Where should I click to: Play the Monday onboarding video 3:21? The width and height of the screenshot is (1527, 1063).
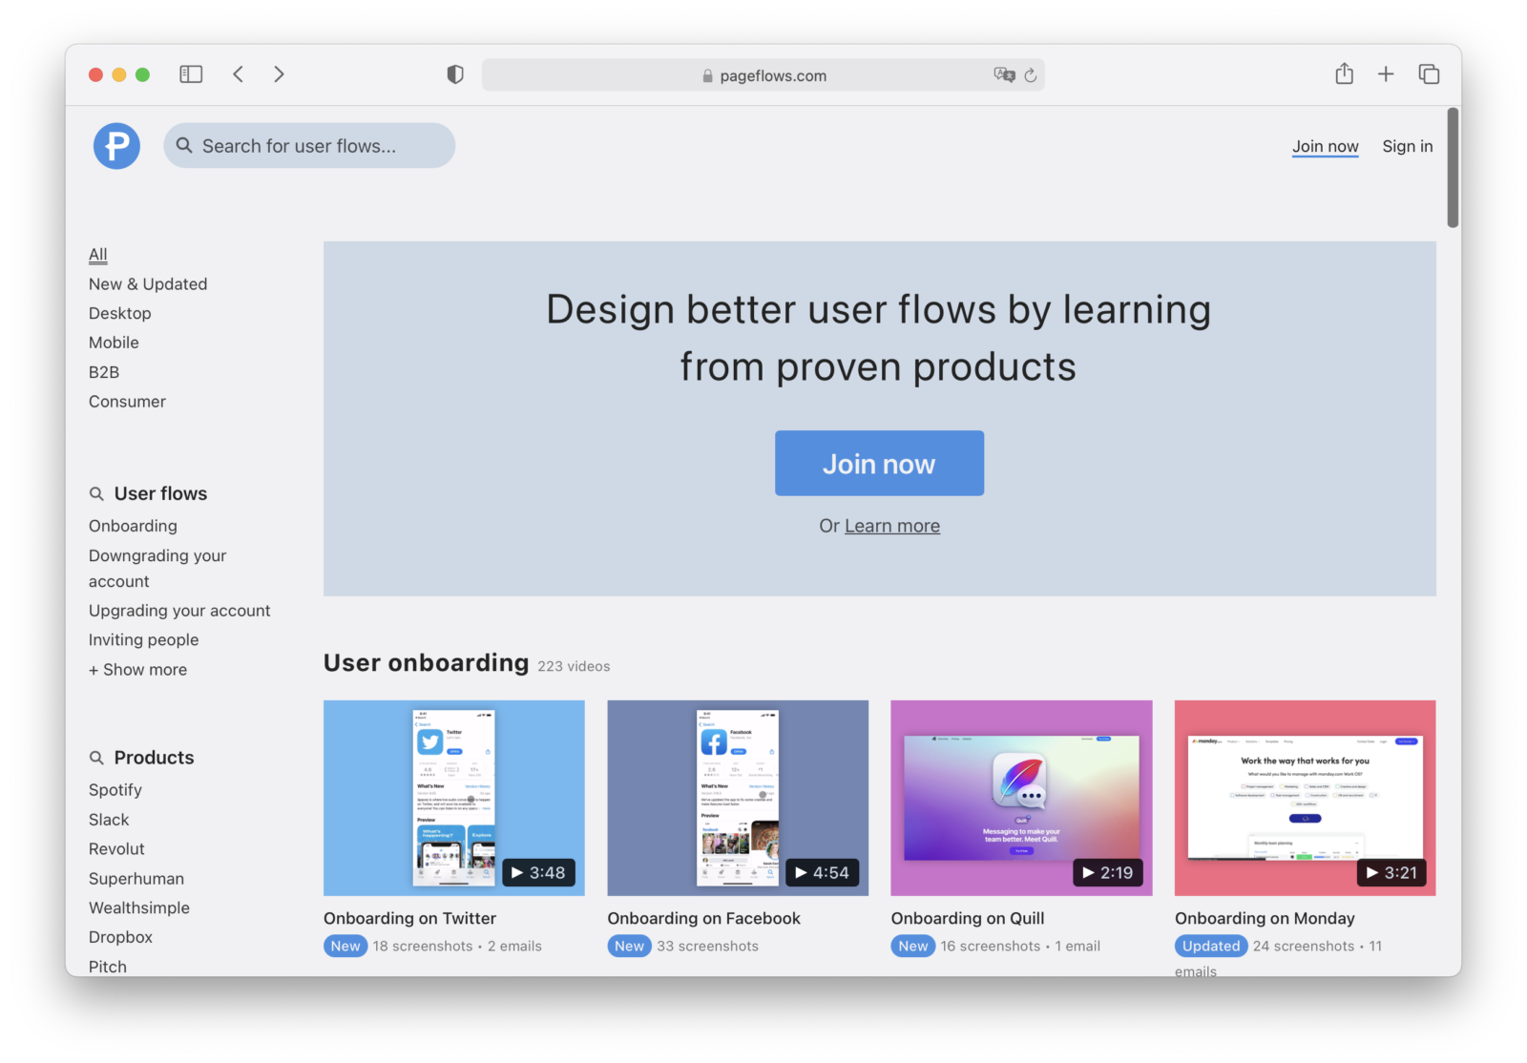[x=1391, y=872]
